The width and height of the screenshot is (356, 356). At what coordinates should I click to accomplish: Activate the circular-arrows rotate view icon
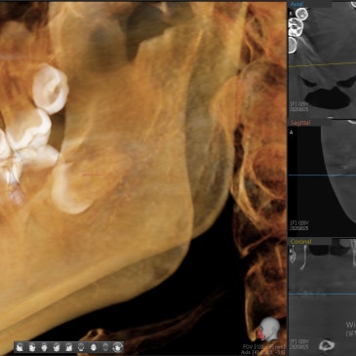click(x=117, y=347)
